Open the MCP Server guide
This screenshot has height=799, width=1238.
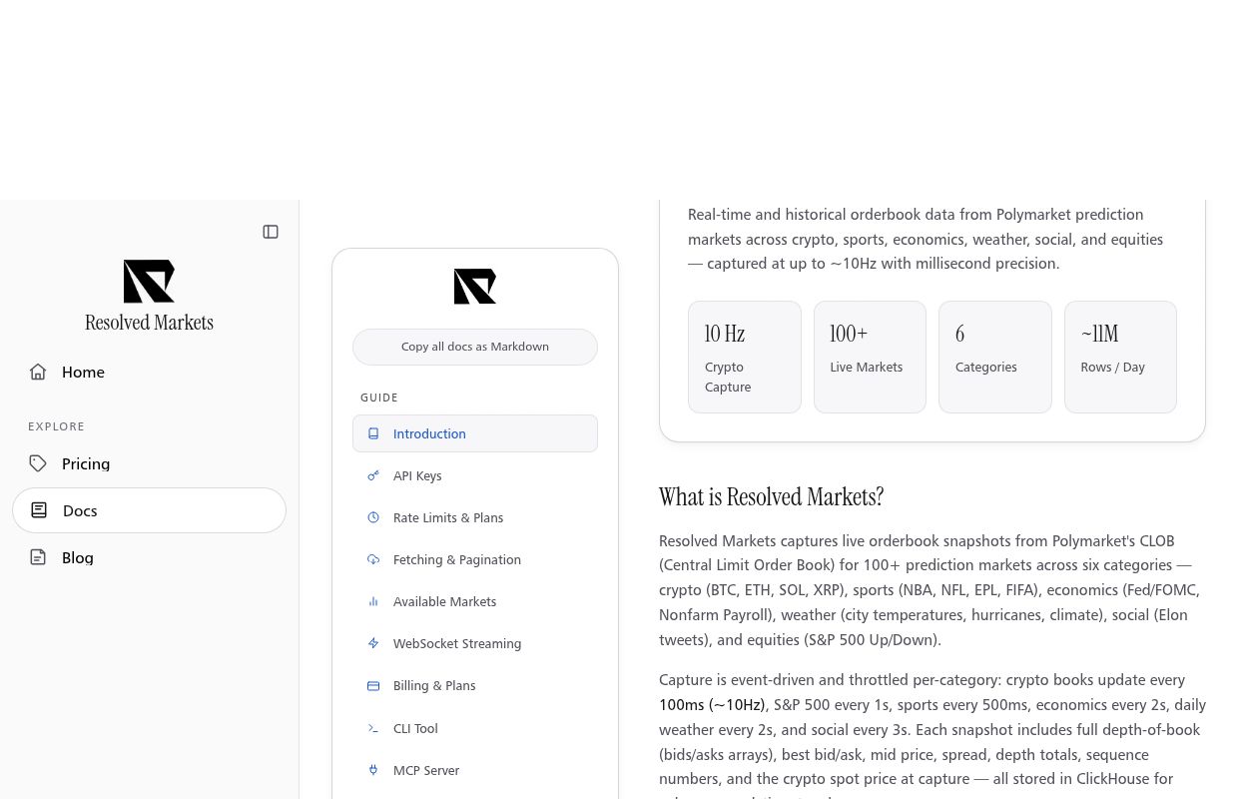pyautogui.click(x=475, y=770)
